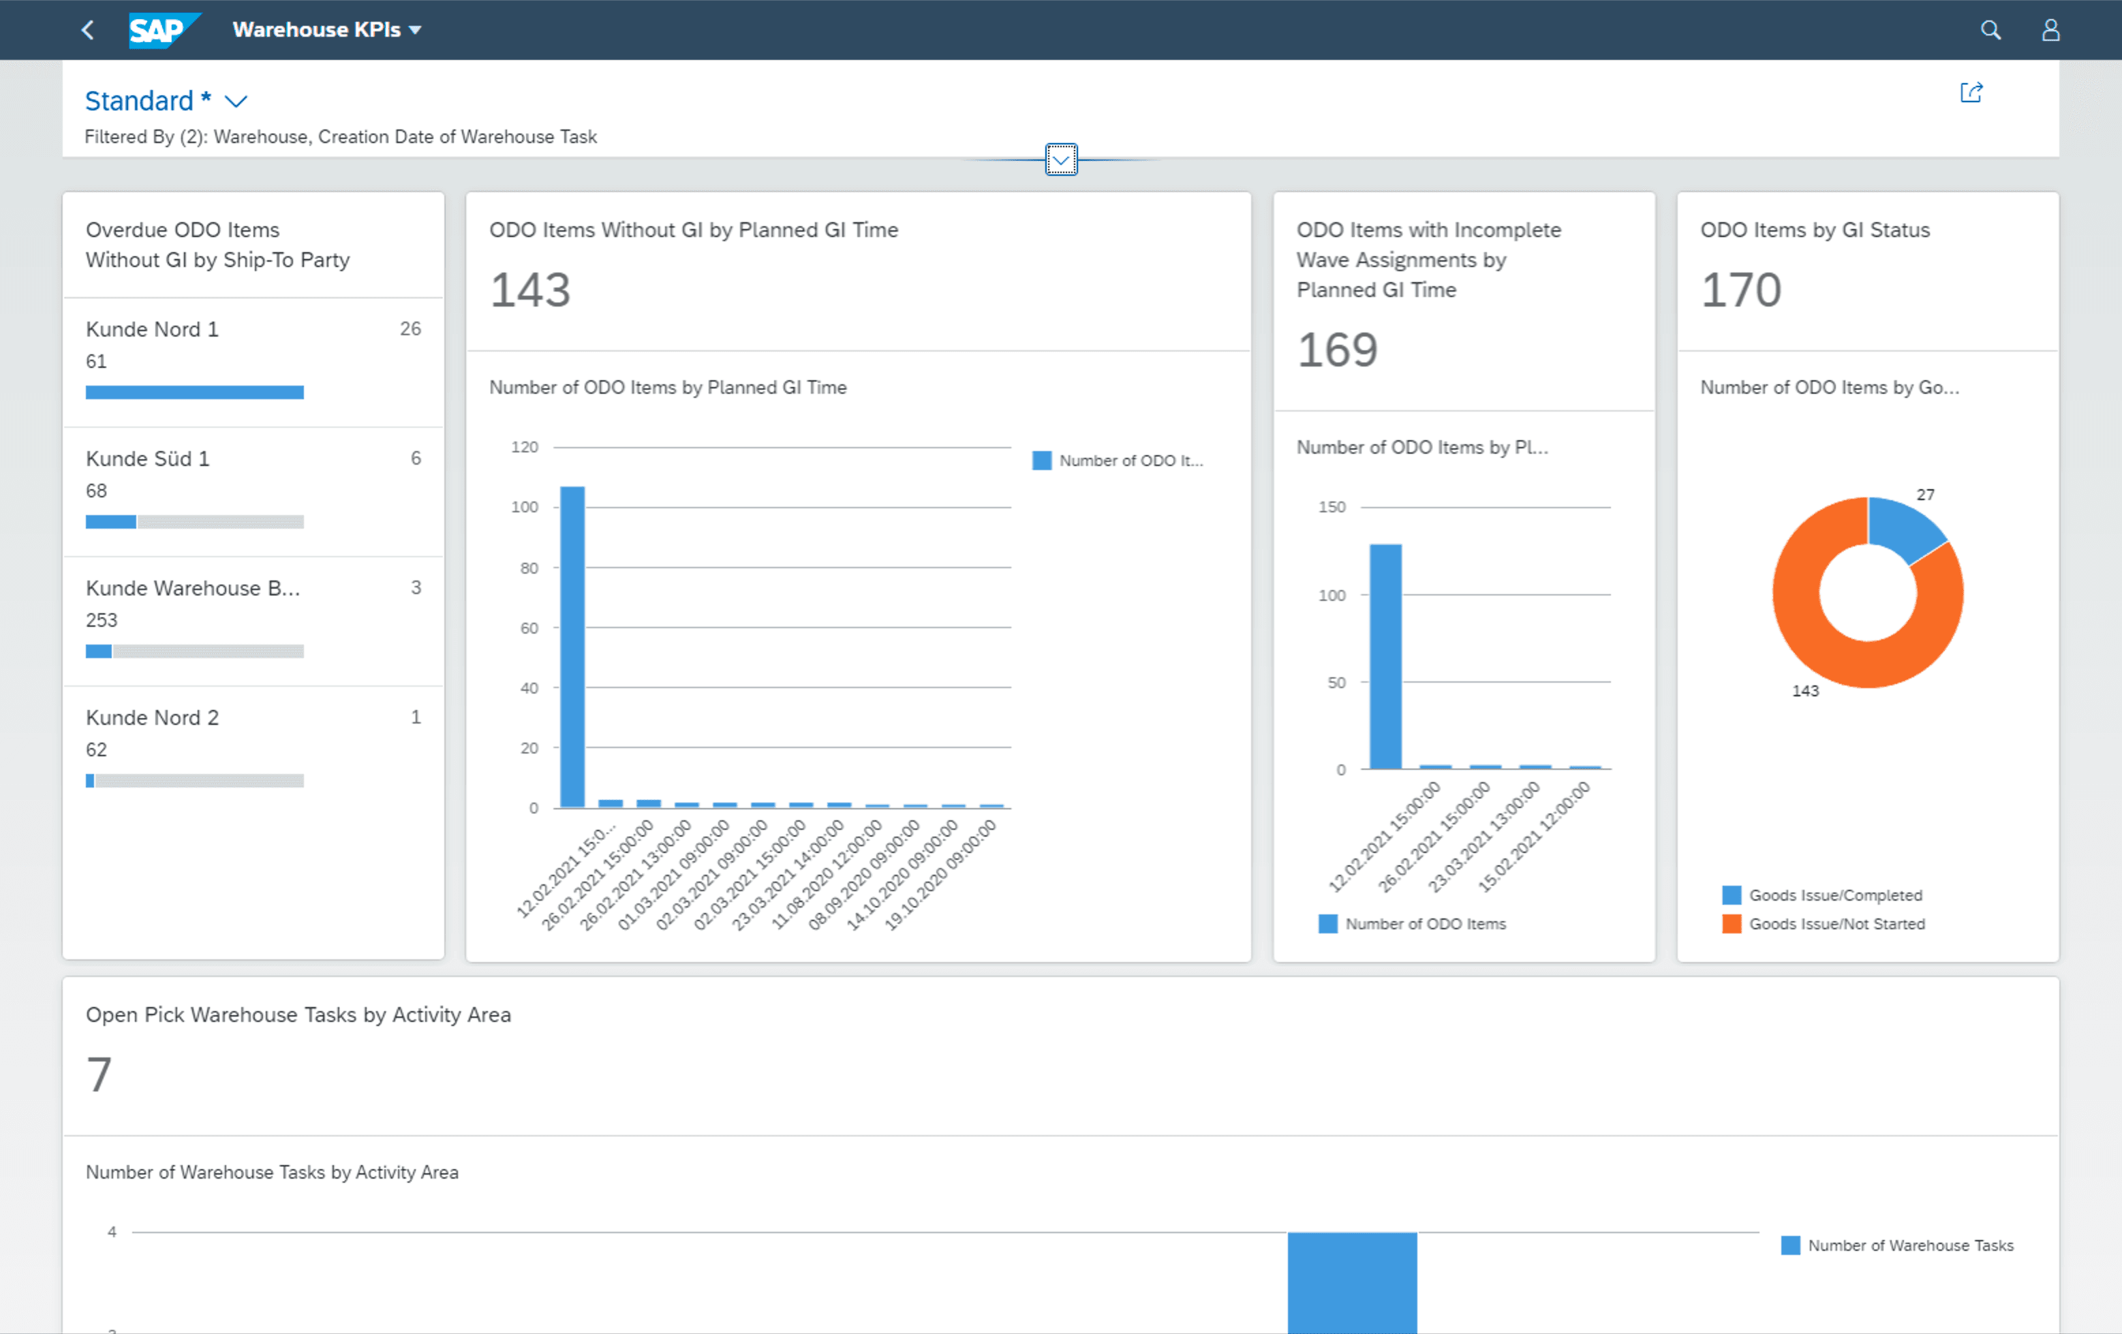Click Number of Warehouse Tasks legend icon
The image size is (2122, 1334).
click(1789, 1245)
